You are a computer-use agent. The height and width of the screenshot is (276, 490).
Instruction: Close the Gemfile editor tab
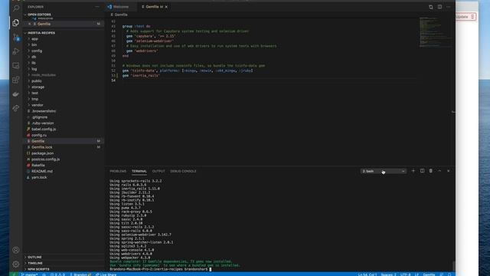166,7
